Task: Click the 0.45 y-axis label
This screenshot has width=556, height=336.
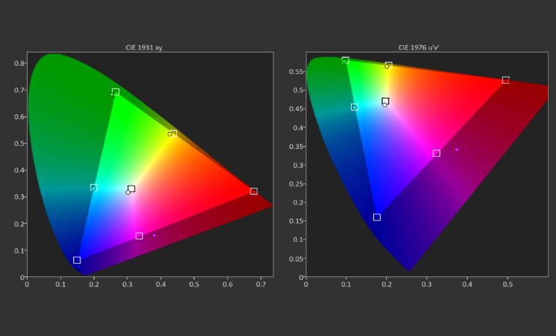Action: [296, 109]
